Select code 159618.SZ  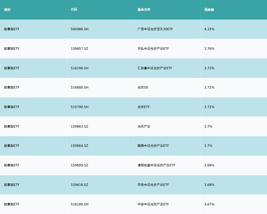pyautogui.click(x=80, y=185)
